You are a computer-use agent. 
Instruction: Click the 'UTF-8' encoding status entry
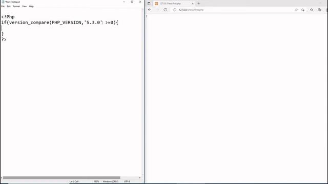pos(127,181)
